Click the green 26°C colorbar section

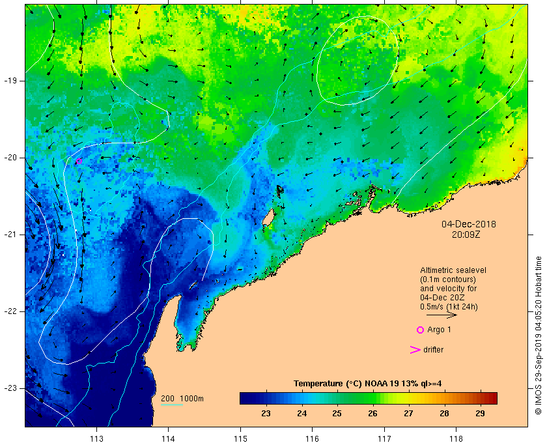372,398
